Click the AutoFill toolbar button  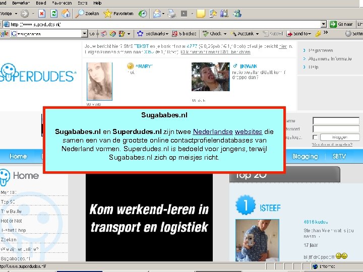tap(273, 34)
